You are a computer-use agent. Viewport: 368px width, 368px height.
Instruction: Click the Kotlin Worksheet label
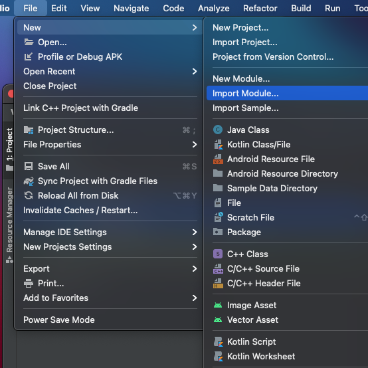tap(261, 356)
